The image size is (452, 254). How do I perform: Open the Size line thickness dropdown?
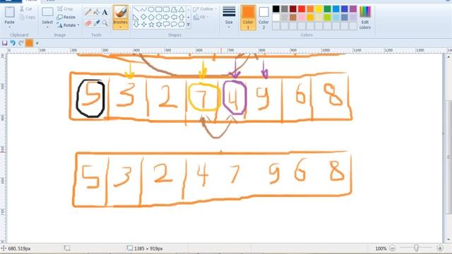pos(229,17)
